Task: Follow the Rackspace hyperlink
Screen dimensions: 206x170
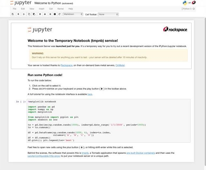Action: click(x=66, y=65)
